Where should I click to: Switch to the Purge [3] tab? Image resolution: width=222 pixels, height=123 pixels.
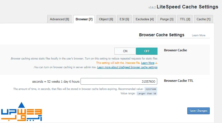(x=167, y=19)
